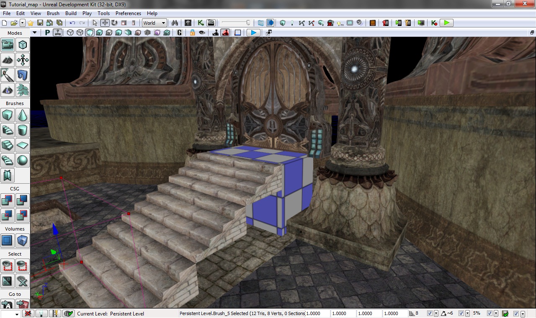Click the CSG Add button

pos(8,200)
